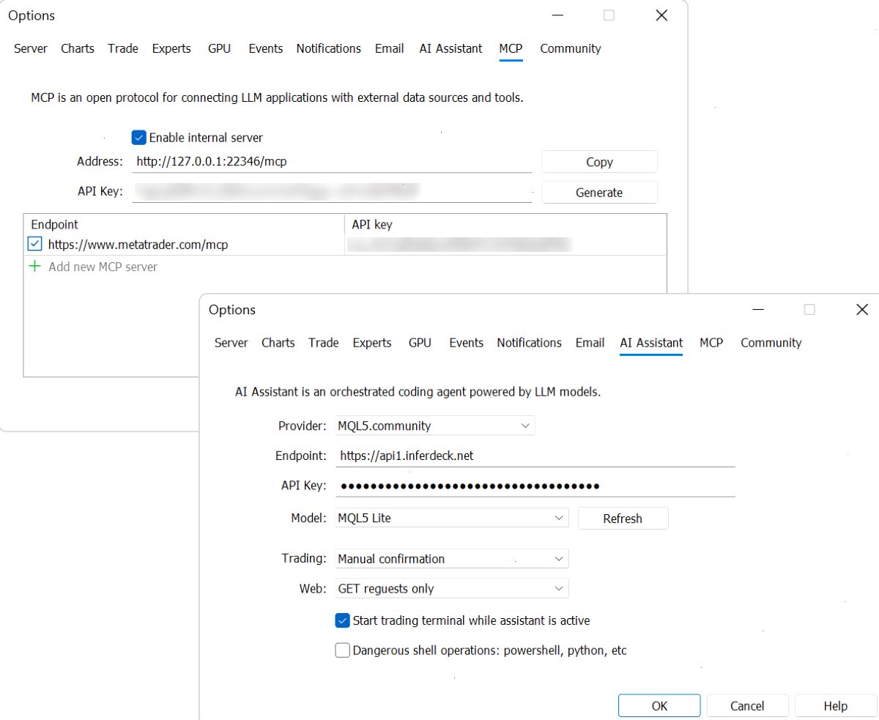Viewport: 879px width, 720px height.
Task: Open the Trading dropdown set to Manual confirmation
Action: point(451,559)
